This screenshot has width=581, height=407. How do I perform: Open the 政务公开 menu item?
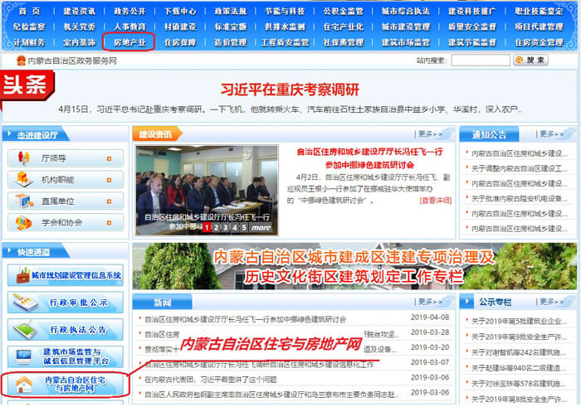point(129,11)
